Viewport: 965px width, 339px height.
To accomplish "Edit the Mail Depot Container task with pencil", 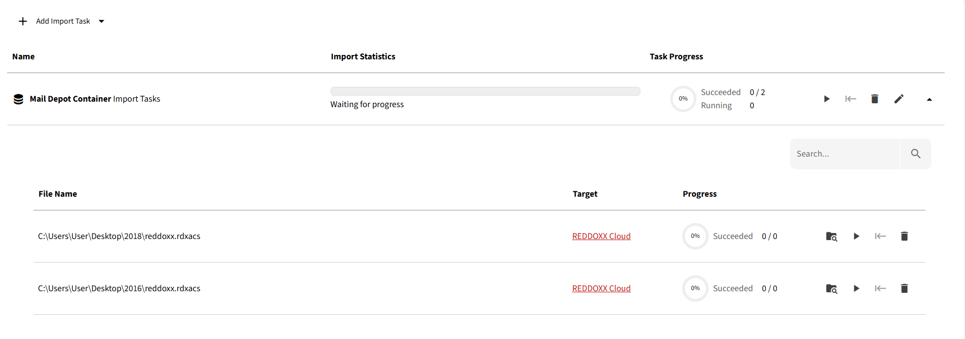I will tap(899, 99).
